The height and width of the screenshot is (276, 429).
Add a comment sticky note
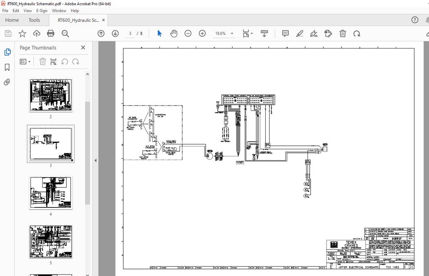tap(285, 33)
